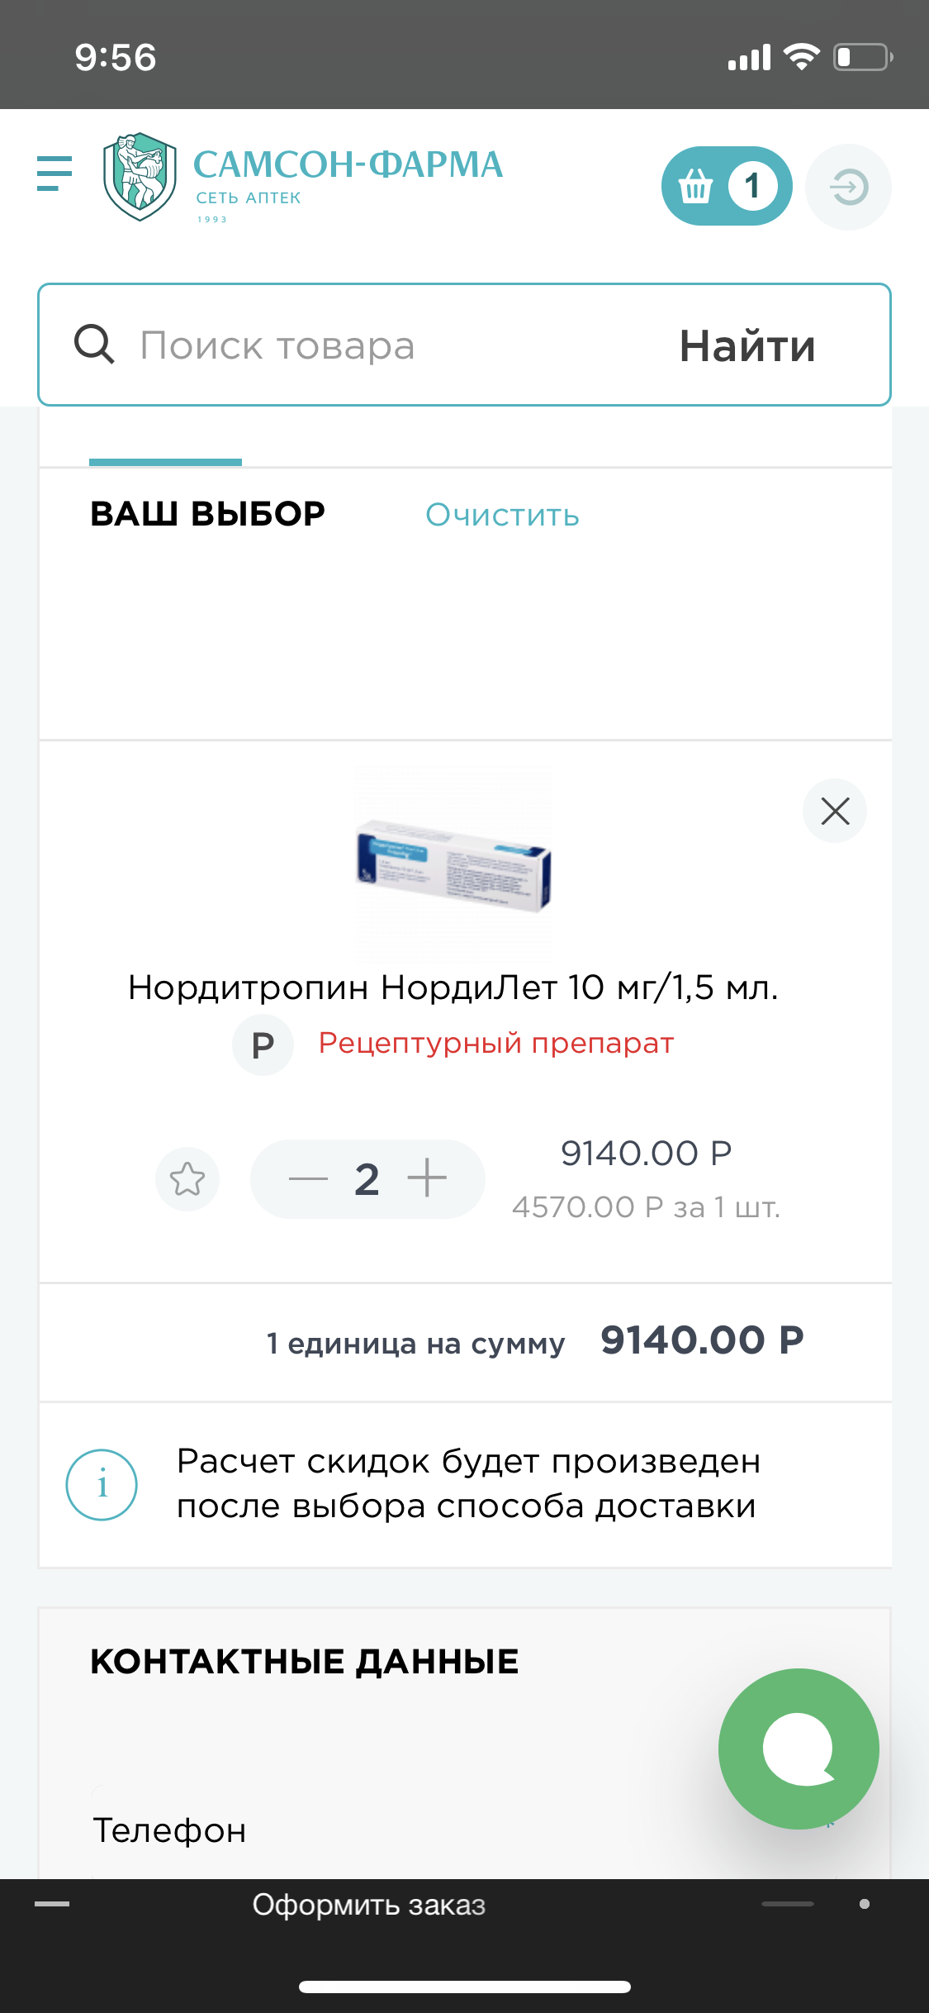The image size is (929, 2013).
Task: Tap the Norditropin product thumbnail
Action: tap(453, 864)
